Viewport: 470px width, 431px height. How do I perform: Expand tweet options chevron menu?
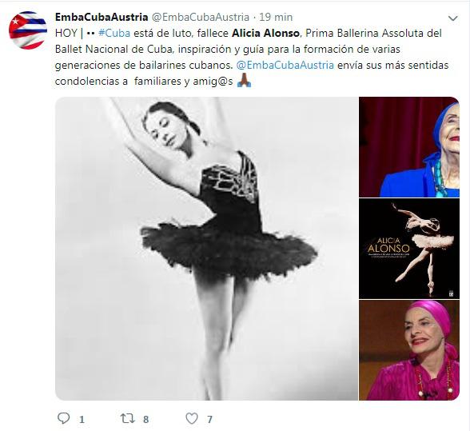click(x=452, y=18)
